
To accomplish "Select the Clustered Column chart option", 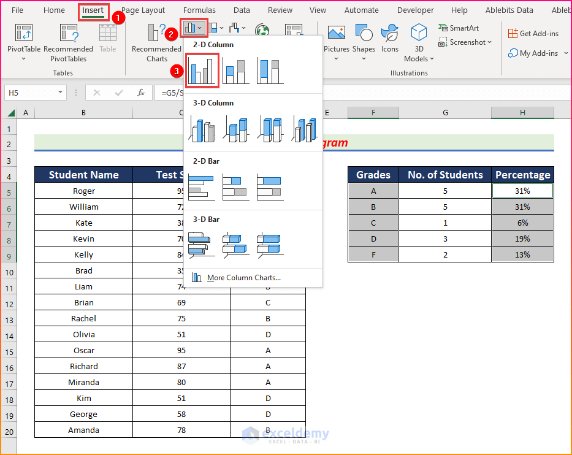I will [202, 70].
